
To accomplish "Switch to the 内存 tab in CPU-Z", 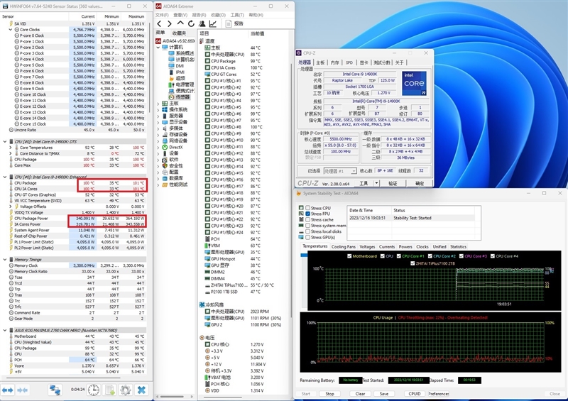I will pyautogui.click(x=334, y=62).
